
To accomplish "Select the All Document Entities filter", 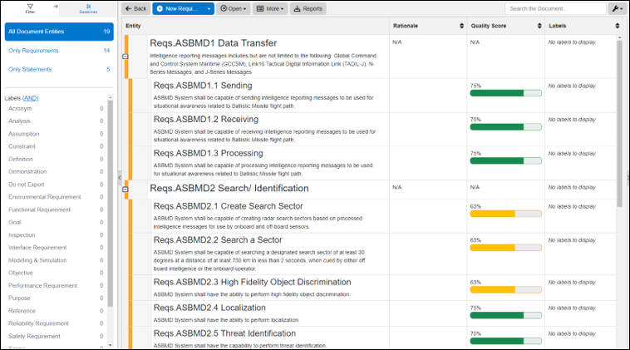I will coord(58,32).
